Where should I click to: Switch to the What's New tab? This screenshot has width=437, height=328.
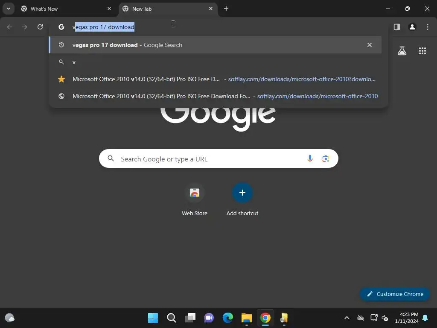67,9
